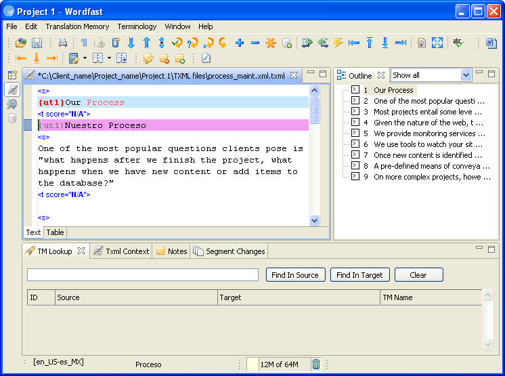The height and width of the screenshot is (376, 505).
Task: Click the yellow note with pencil icon
Action: pos(148,58)
